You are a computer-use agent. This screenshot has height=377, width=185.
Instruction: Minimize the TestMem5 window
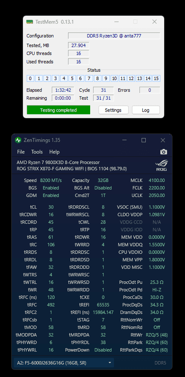pos(116,22)
